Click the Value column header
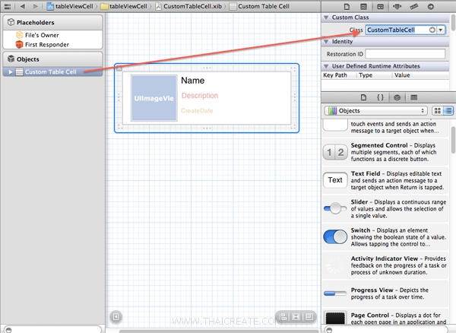Viewport: 456px width, 333px height. click(402, 75)
